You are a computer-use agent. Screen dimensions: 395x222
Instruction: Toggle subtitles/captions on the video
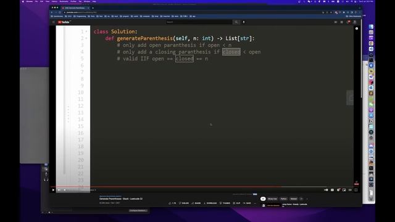[332, 190]
